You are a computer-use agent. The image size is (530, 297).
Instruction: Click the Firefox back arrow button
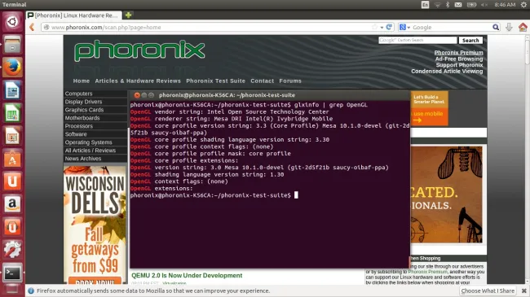tap(32, 27)
